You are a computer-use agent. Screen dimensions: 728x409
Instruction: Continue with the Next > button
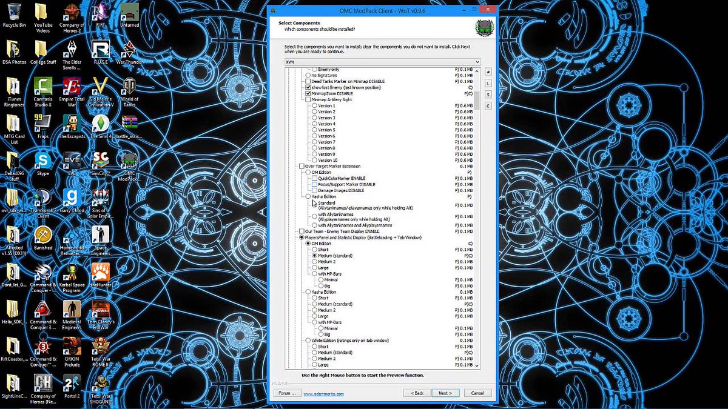(445, 393)
